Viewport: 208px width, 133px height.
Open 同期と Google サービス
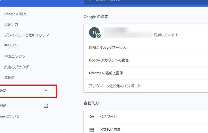146,47
